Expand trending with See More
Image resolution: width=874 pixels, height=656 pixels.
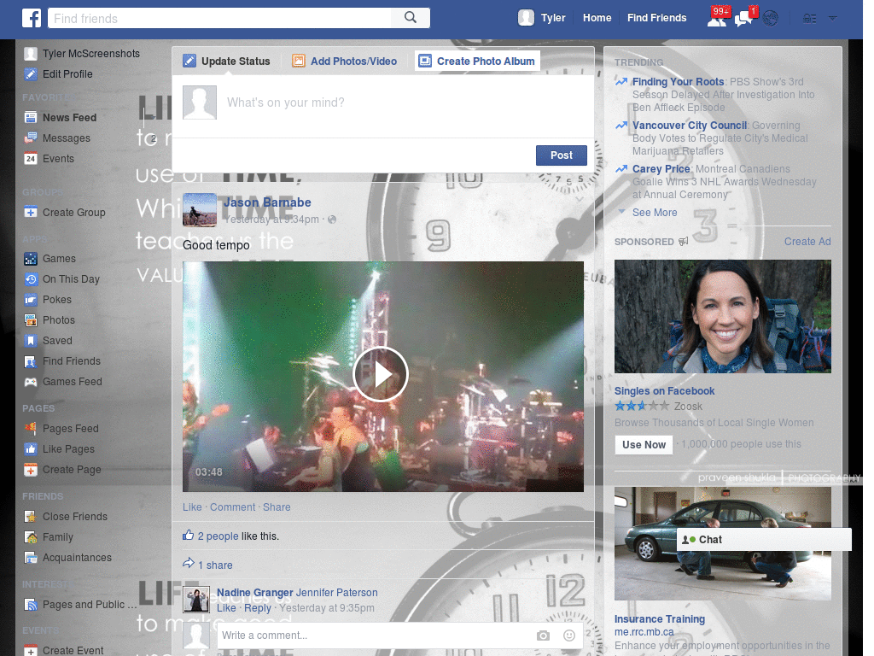(655, 213)
